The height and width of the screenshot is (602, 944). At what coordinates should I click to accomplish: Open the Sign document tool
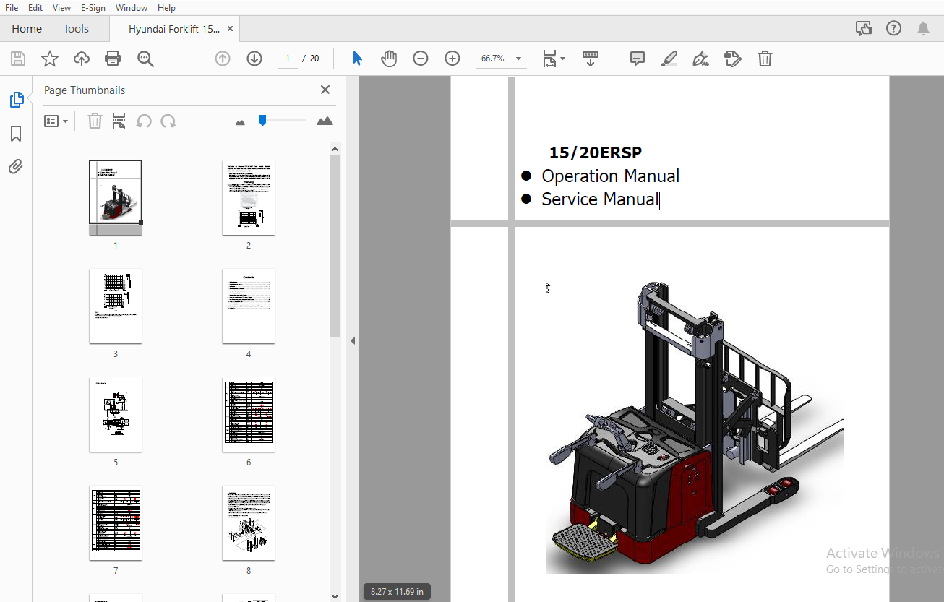click(700, 59)
